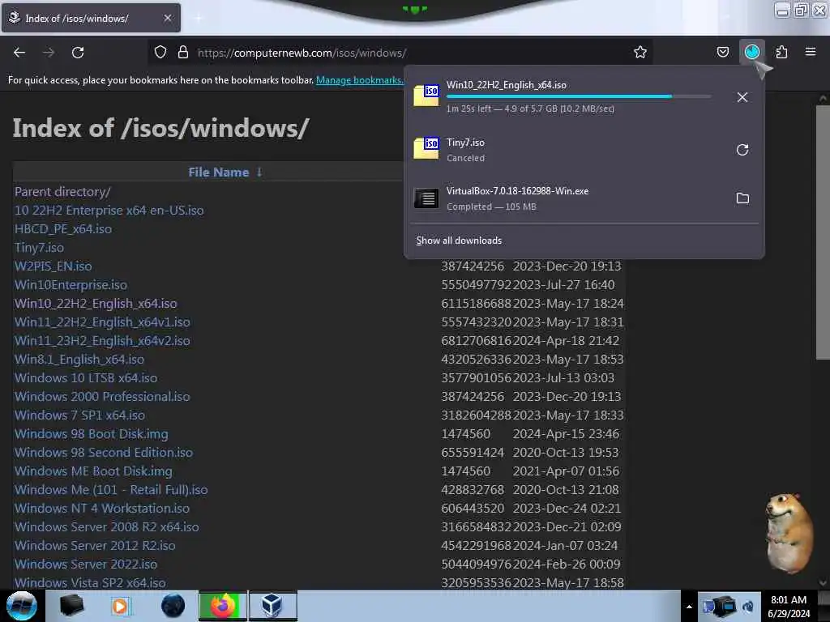
Task: Switch to VirtualBox in the taskbar
Action: click(x=272, y=606)
